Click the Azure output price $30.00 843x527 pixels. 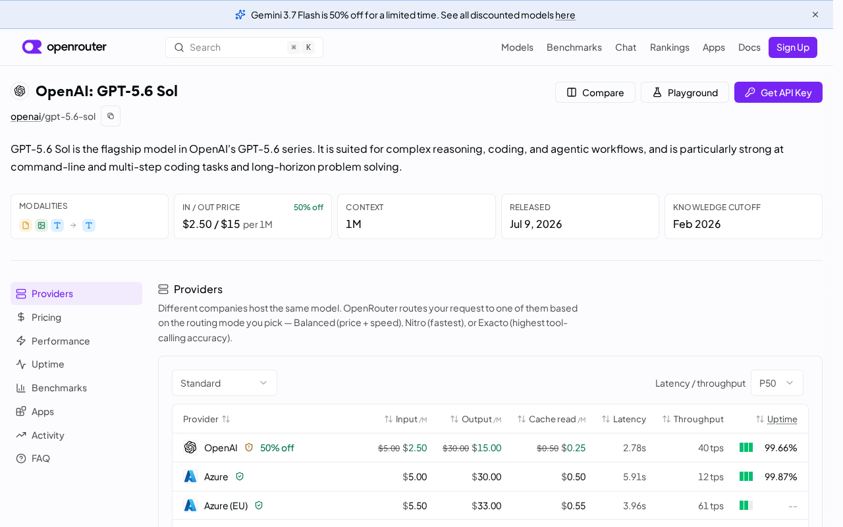pos(487,477)
